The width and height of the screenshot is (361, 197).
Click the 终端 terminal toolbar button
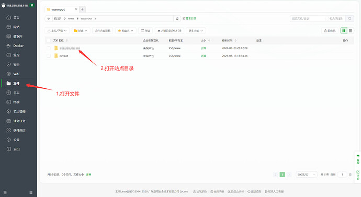(145, 31)
